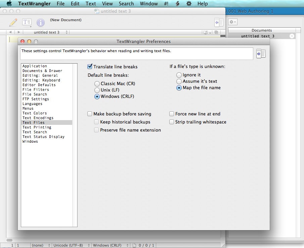Screen dimensions: 304x248
Task: Open the Shebang (#!) menu
Action: click(166, 3)
